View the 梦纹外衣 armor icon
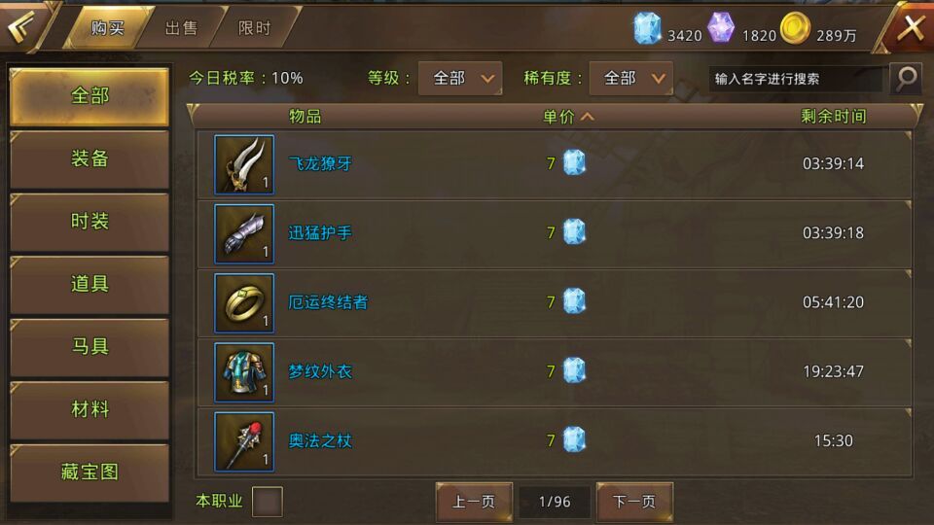Image resolution: width=934 pixels, height=525 pixels. (x=244, y=372)
